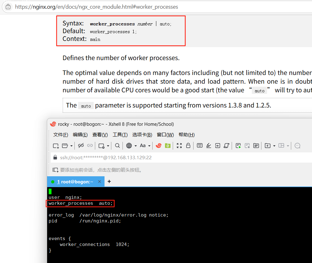Image resolution: width=312 pixels, height=263 pixels.
Task: Click the scroll script icon in toolbar
Action: coord(226,146)
